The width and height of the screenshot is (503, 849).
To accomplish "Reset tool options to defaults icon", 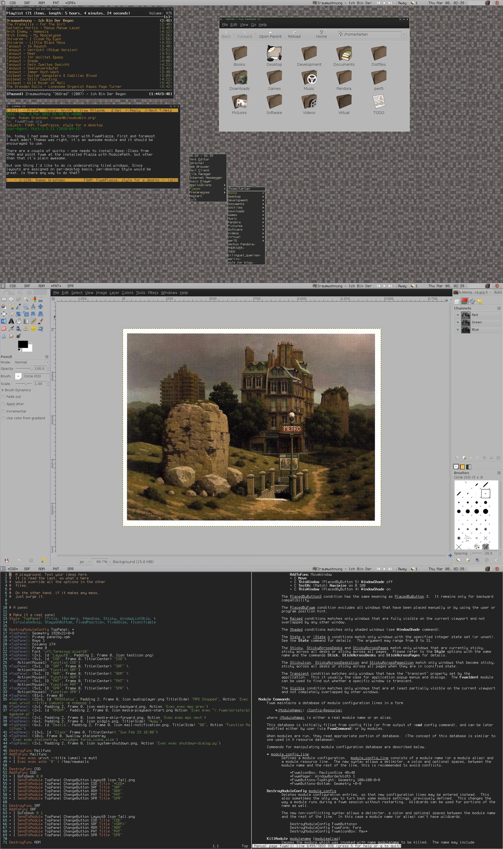I will coord(43,560).
